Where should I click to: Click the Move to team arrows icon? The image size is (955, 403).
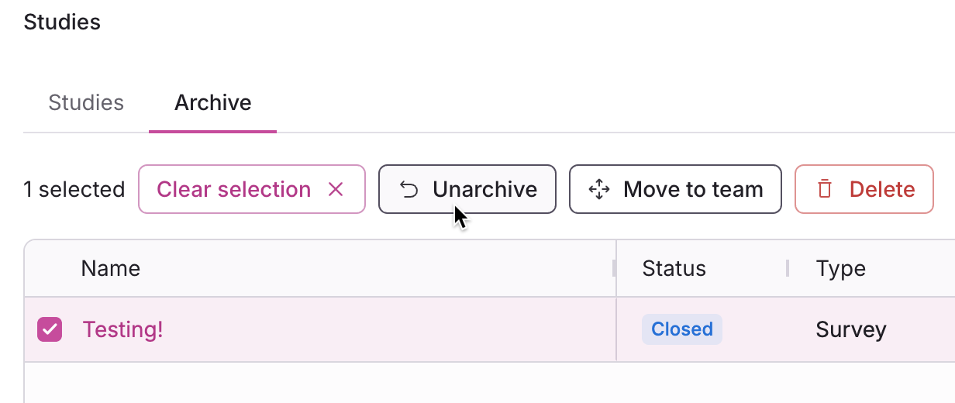[x=599, y=190]
